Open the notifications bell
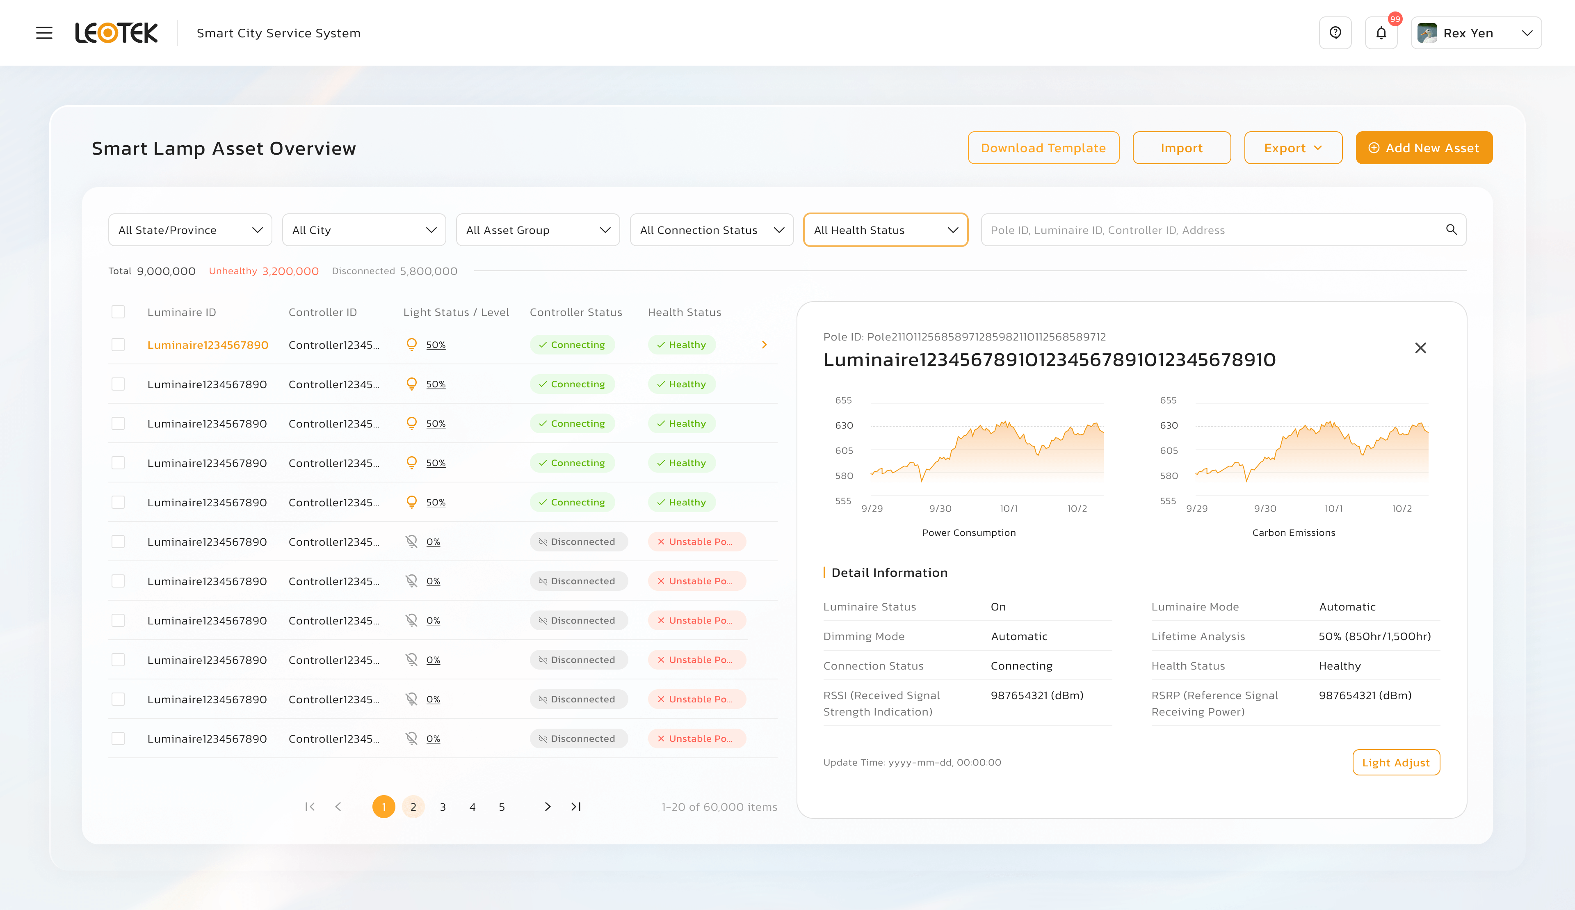The height and width of the screenshot is (910, 1575). point(1381,33)
